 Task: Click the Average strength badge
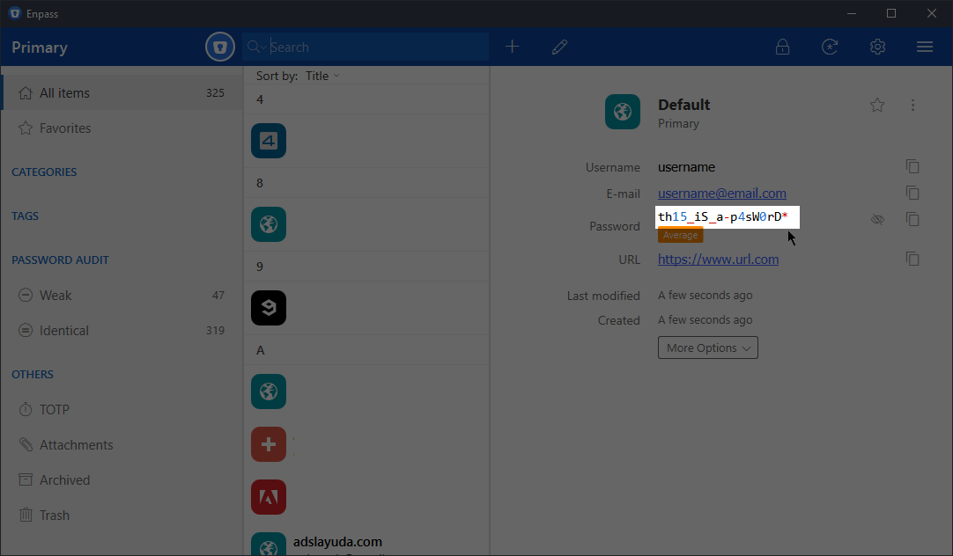(x=680, y=235)
